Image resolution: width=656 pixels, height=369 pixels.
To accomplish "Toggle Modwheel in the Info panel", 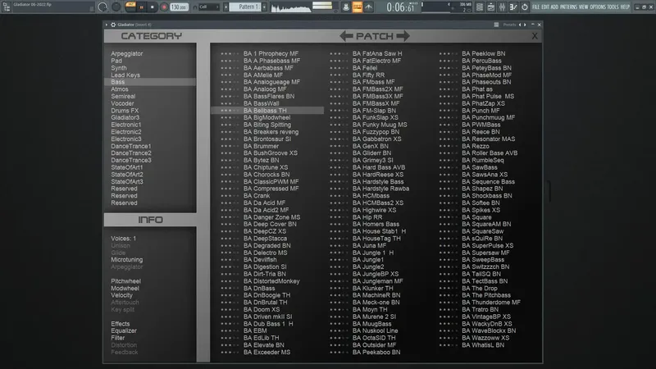I will (x=125, y=289).
